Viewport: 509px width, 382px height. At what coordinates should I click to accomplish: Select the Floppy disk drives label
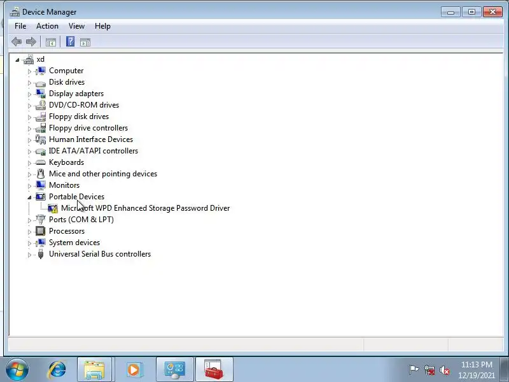tap(79, 117)
